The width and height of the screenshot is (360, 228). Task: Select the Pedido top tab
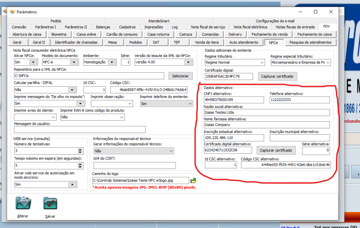[x=56, y=21]
